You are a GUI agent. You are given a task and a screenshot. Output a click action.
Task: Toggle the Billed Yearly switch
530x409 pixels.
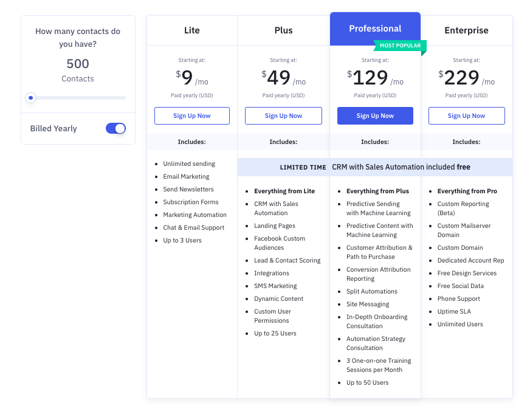pos(115,128)
